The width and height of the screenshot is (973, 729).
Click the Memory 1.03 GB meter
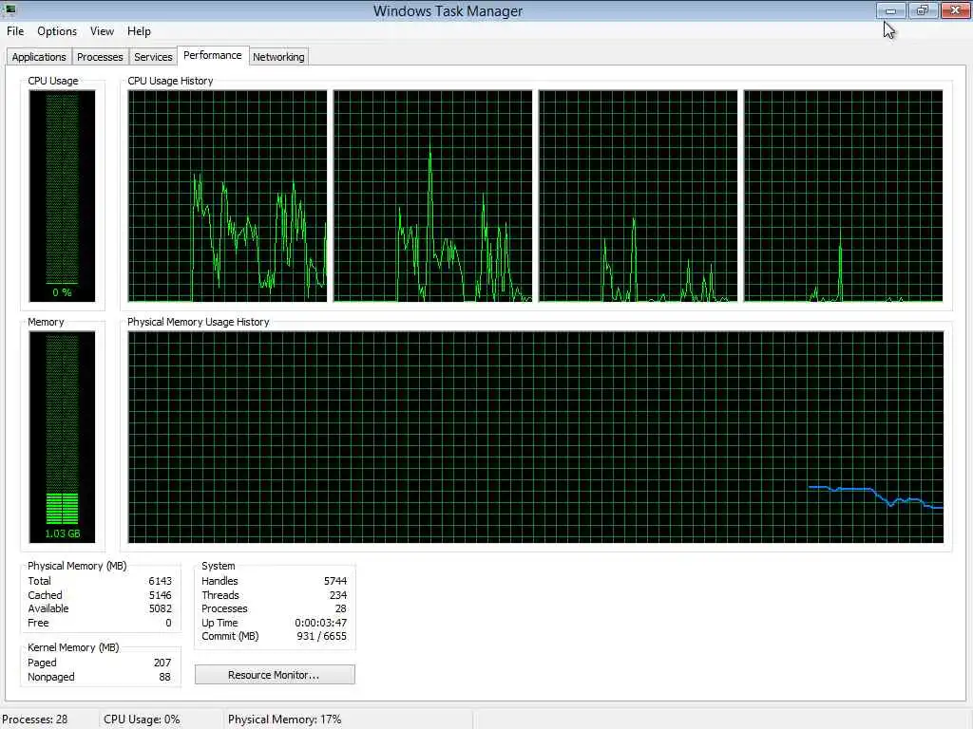(x=62, y=437)
